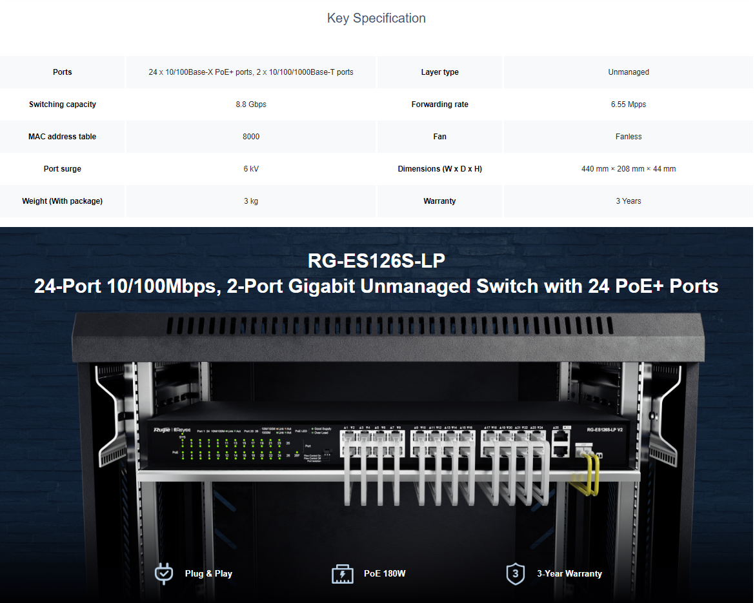This screenshot has width=755, height=603.
Task: Click the Plug & Play plug icon
Action: point(164,573)
